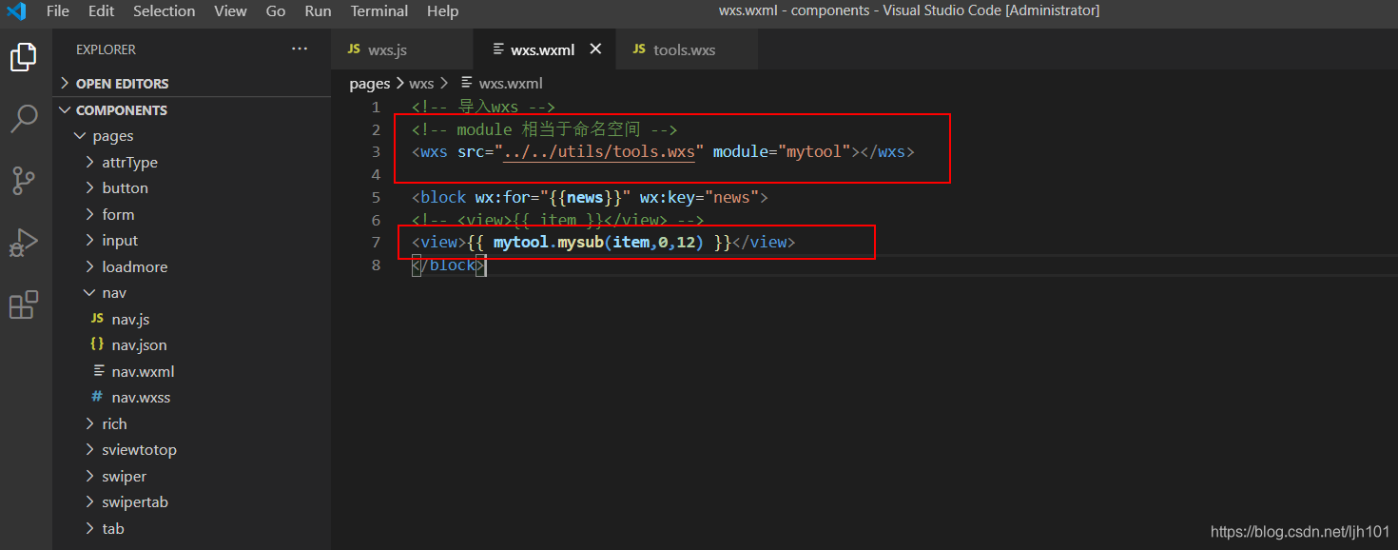Image resolution: width=1398 pixels, height=550 pixels.
Task: Click 'wxs' folder in the breadcrumb
Action: (x=421, y=84)
